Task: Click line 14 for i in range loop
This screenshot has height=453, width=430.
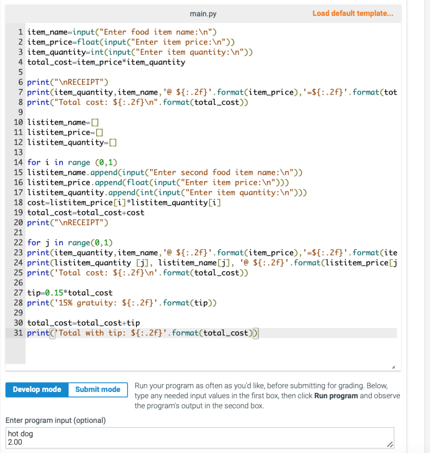Action: (x=72, y=162)
